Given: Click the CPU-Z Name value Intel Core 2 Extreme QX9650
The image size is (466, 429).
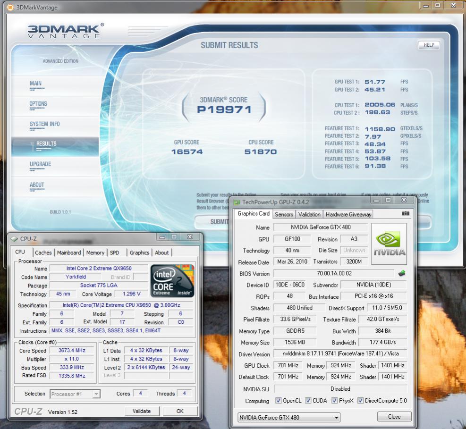Looking at the screenshot, I should (99, 268).
